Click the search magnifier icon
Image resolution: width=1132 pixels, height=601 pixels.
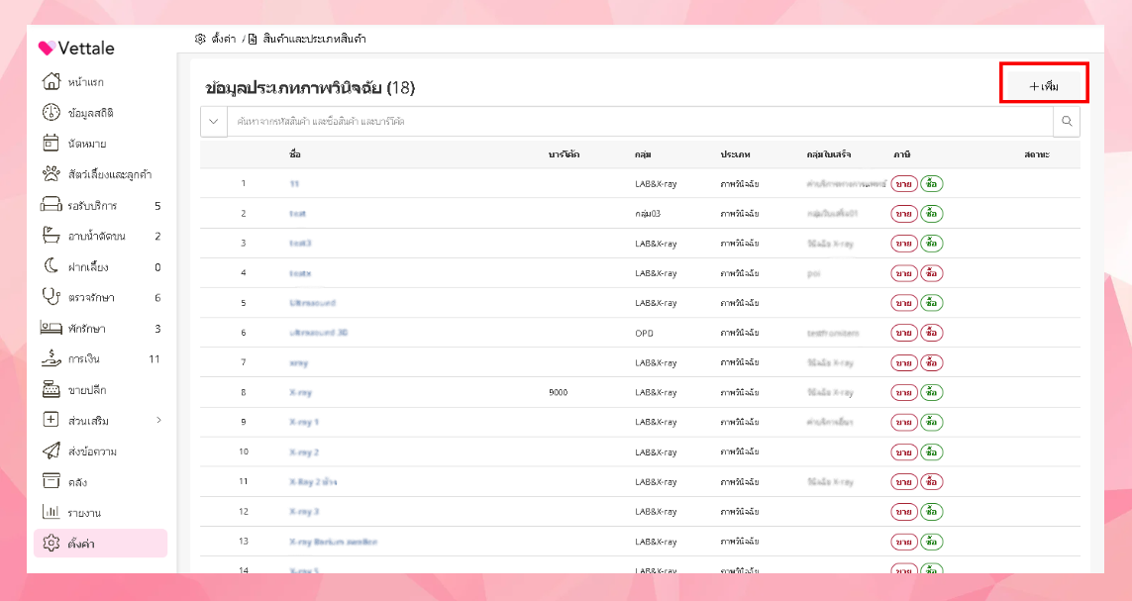(1067, 121)
